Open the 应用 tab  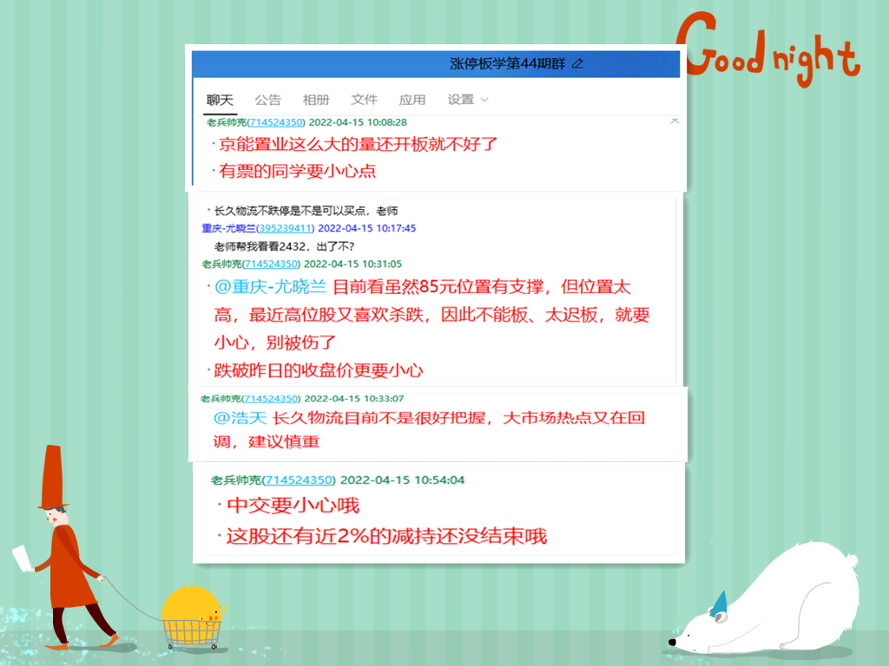pyautogui.click(x=412, y=100)
